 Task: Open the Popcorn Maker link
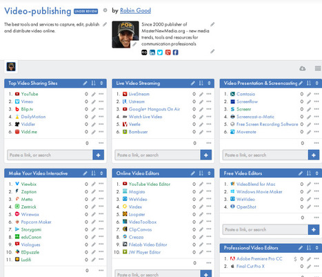(36, 222)
